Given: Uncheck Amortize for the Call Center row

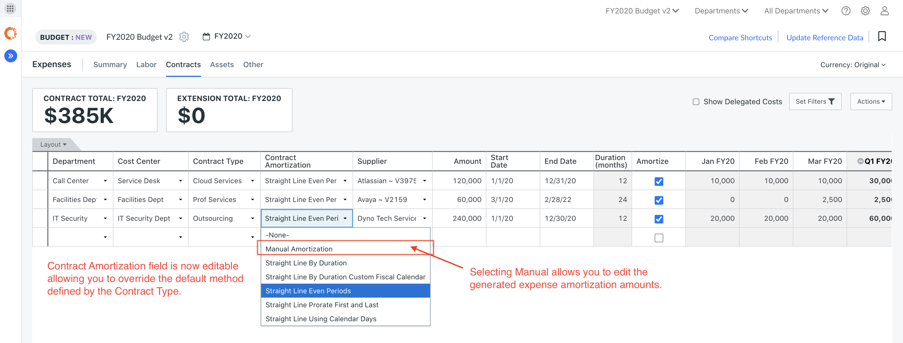Looking at the screenshot, I should point(659,181).
